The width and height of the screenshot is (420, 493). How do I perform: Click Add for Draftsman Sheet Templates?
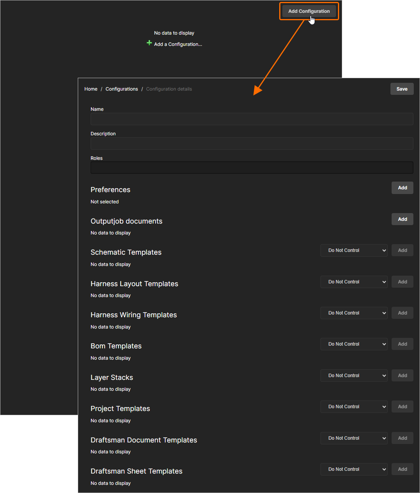pos(402,469)
